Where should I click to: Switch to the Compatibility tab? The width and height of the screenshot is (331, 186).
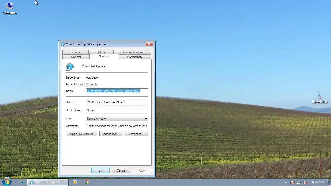point(135,57)
